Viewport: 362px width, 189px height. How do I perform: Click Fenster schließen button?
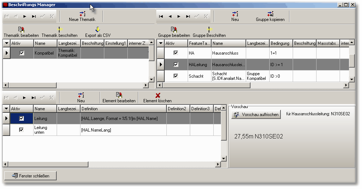[x=30, y=176]
